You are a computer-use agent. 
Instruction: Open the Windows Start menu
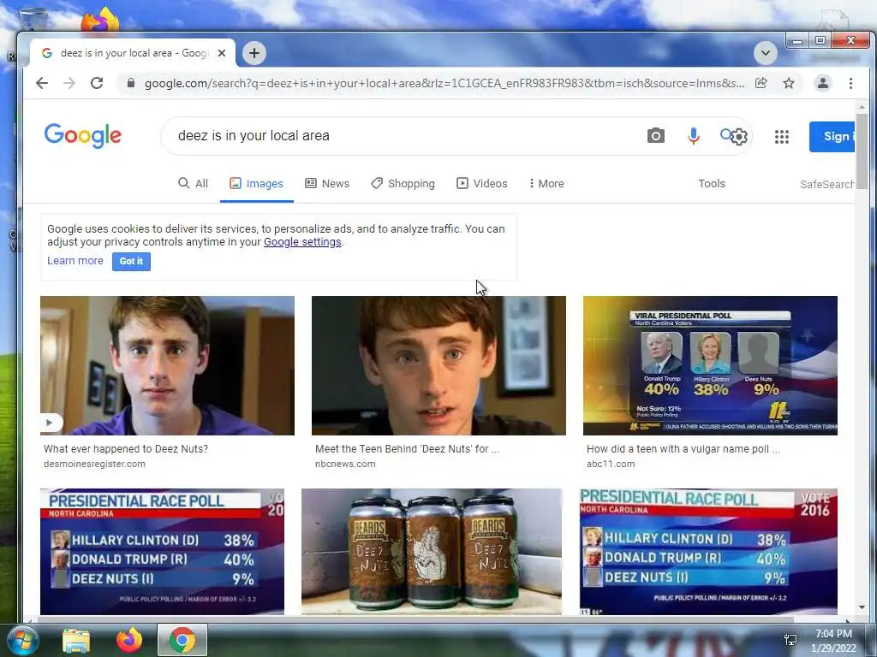coord(21,640)
